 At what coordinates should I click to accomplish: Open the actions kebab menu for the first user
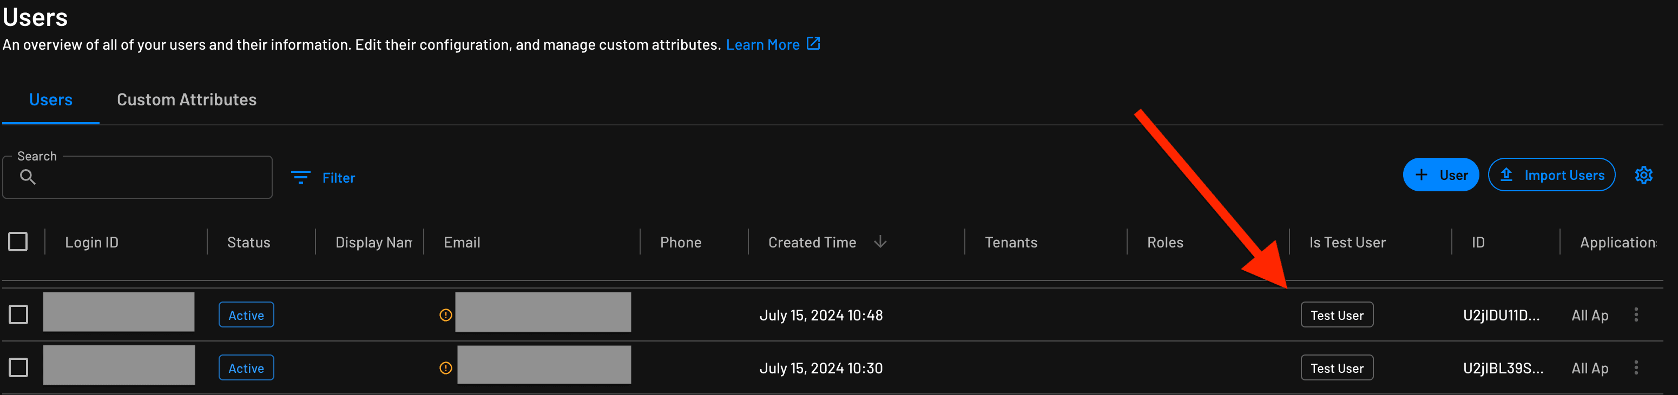(1636, 314)
